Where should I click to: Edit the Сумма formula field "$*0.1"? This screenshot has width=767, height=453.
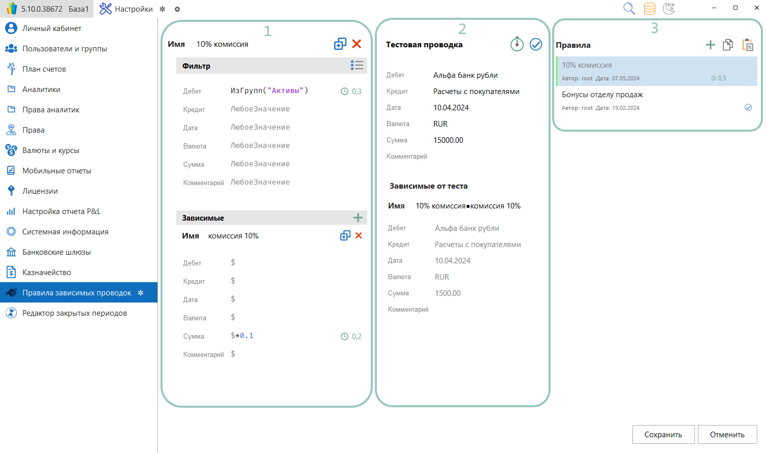242,336
